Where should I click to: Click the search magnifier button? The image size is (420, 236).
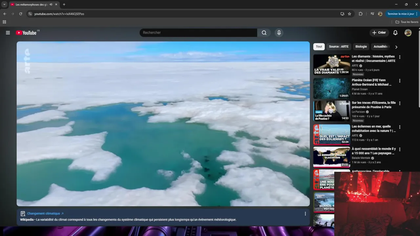point(264,32)
